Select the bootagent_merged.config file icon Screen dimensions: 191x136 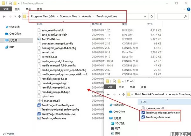(39, 44)
